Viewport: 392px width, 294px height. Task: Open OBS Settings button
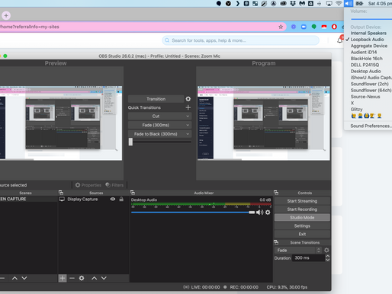pos(302,225)
